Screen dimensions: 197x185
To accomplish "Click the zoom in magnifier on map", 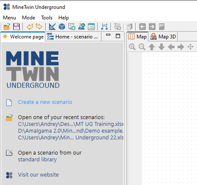I will pos(132,47).
